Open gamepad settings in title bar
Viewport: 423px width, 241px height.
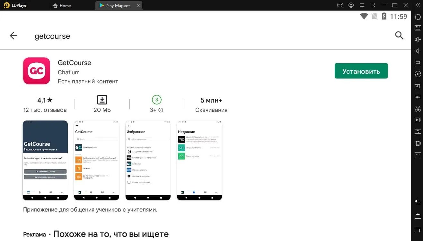(340, 5)
